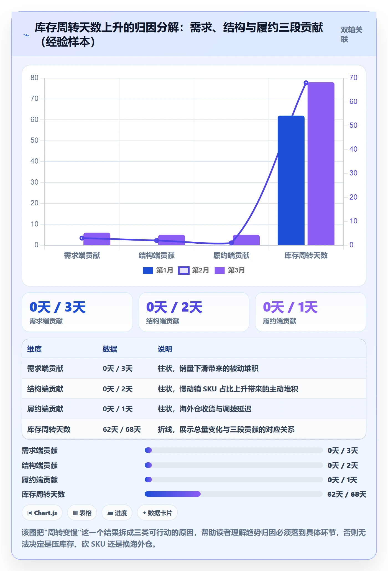This screenshot has height=571, width=388.
Task: Click the purple bar above 需求端贡献
Action: (97, 239)
